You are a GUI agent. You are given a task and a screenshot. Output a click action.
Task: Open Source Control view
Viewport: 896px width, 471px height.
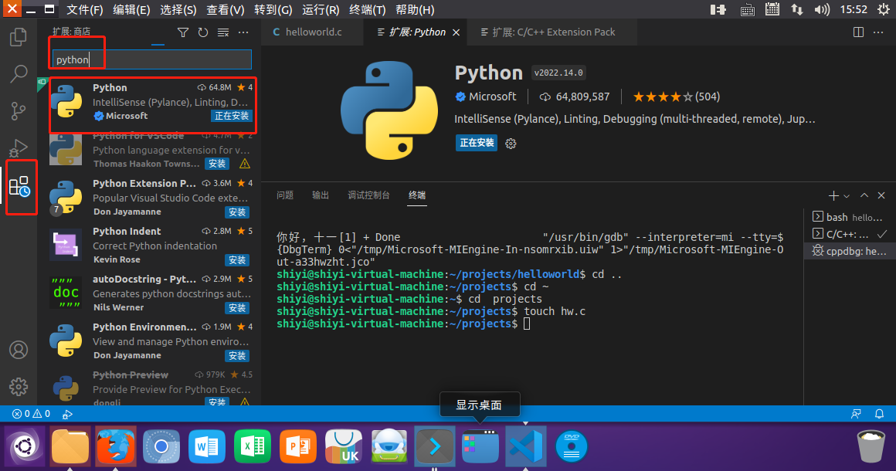19,110
